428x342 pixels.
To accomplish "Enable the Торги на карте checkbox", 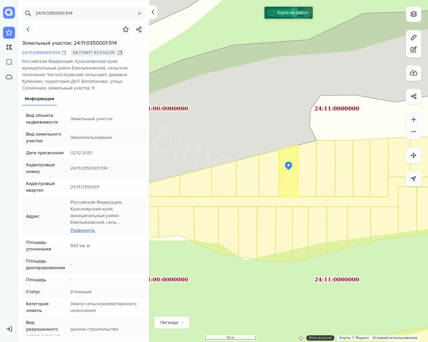I will click(x=271, y=13).
